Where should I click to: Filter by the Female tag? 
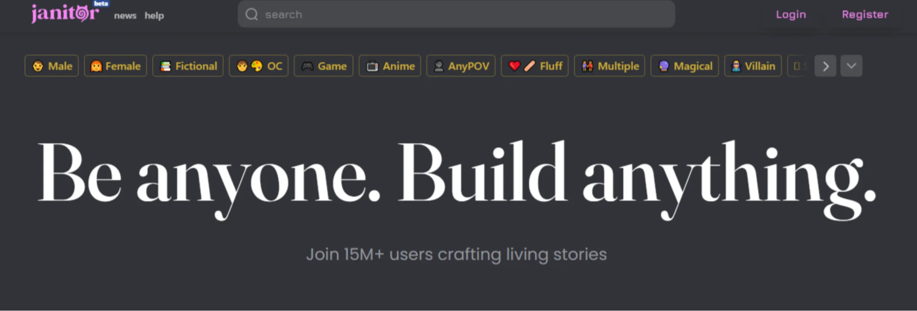click(115, 66)
